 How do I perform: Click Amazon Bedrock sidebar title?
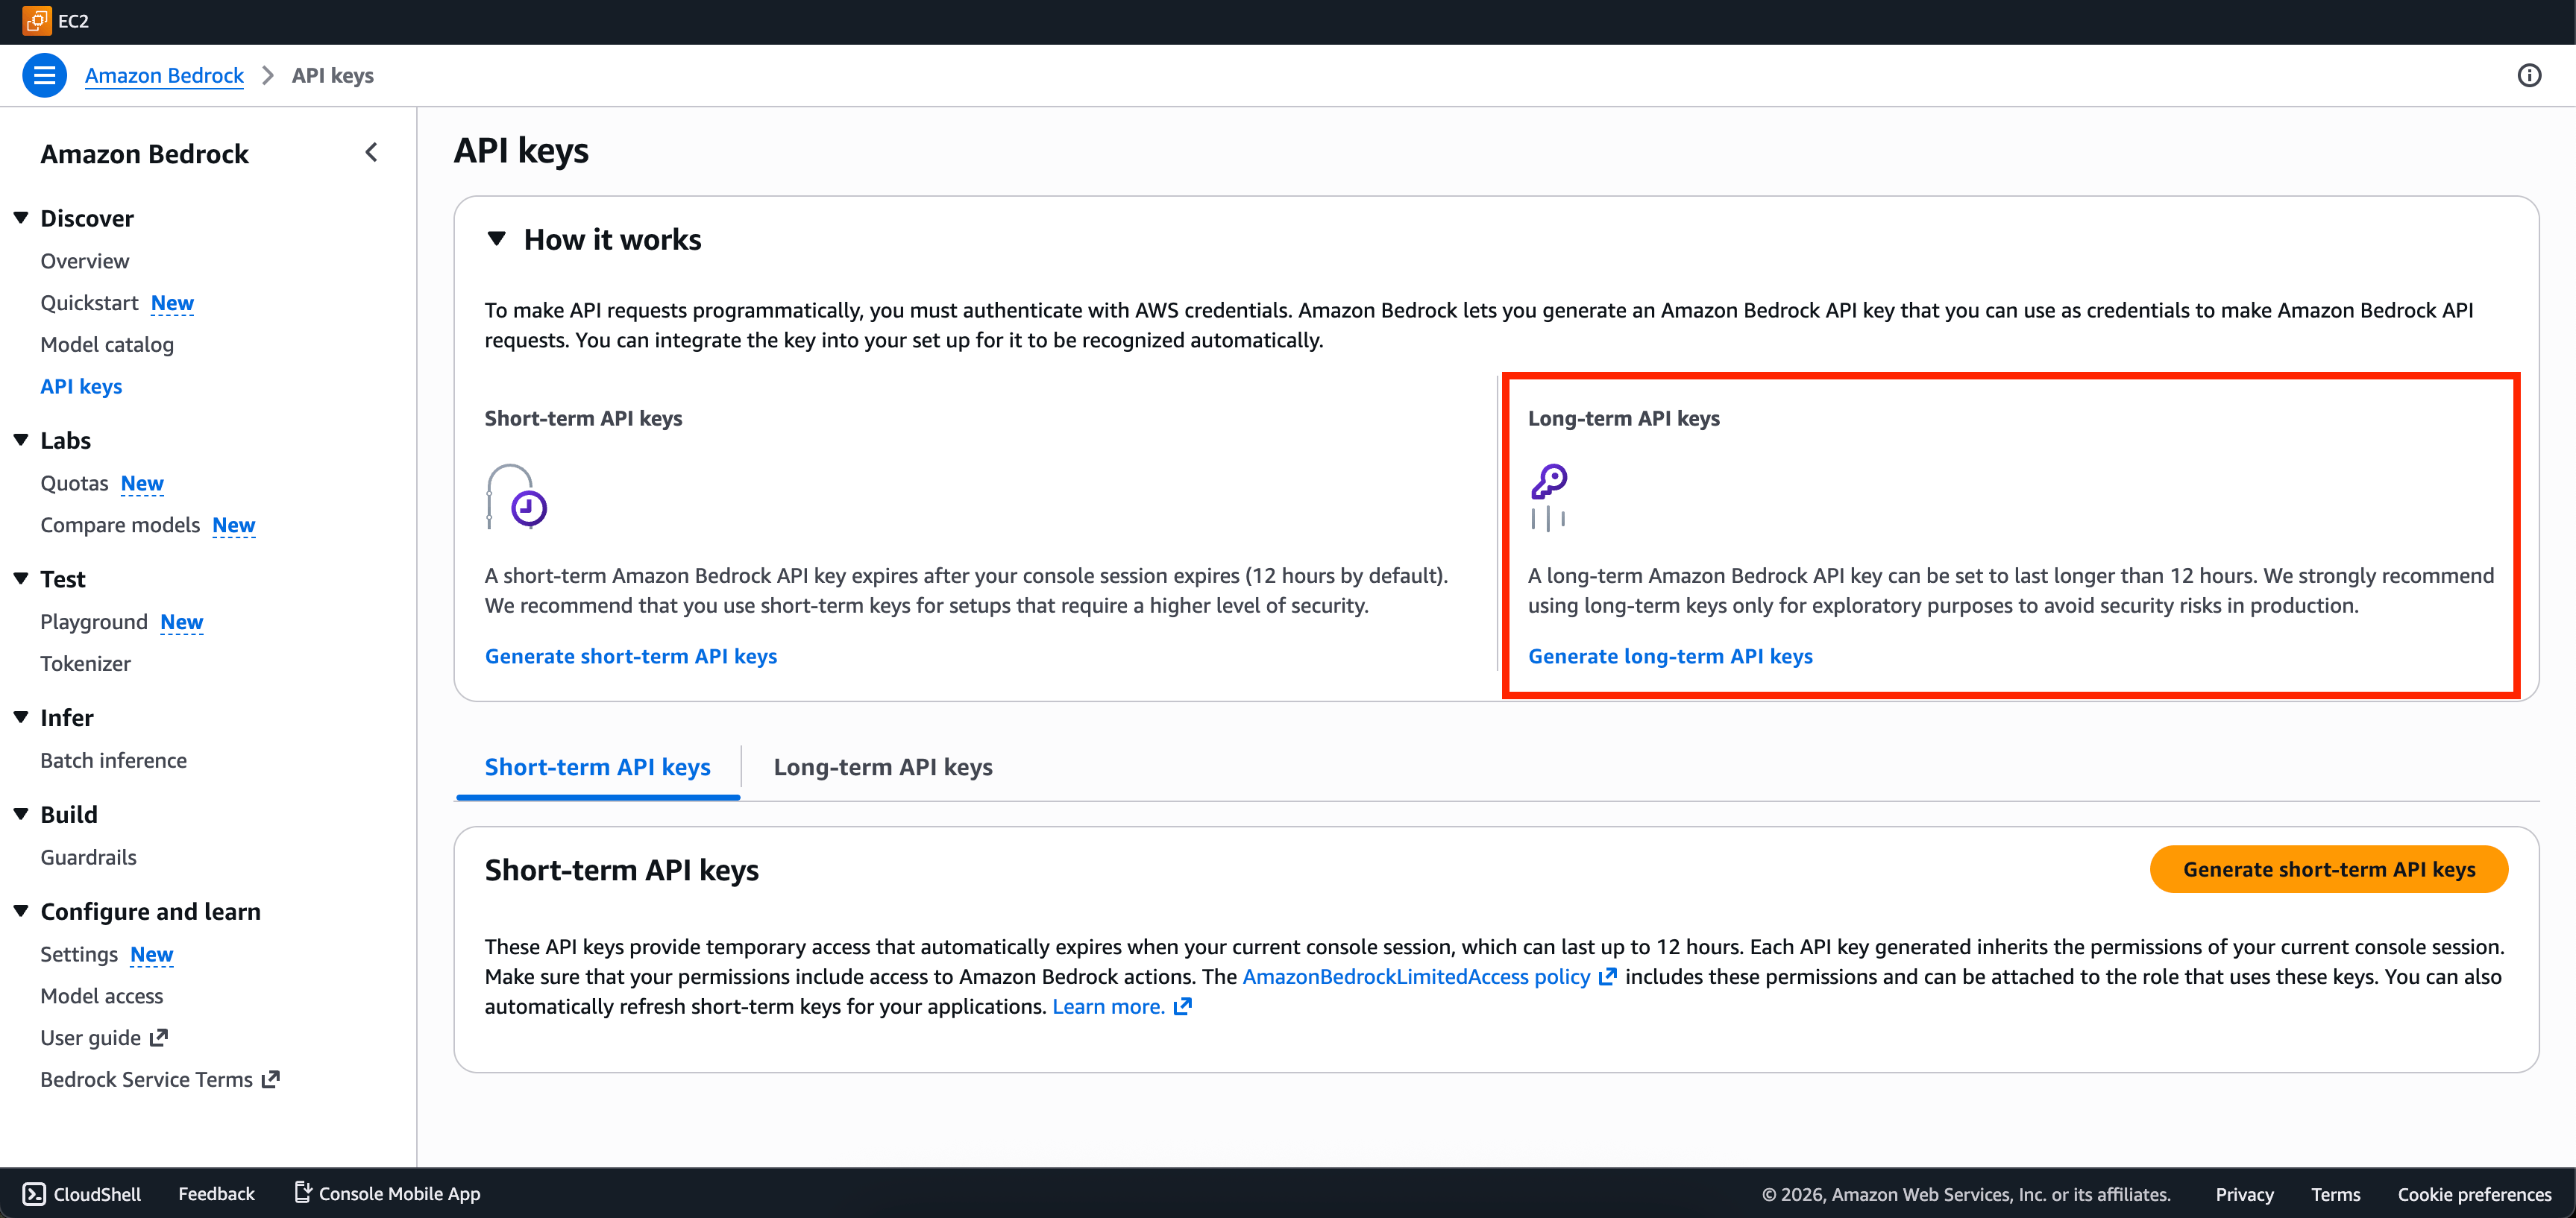point(145,154)
